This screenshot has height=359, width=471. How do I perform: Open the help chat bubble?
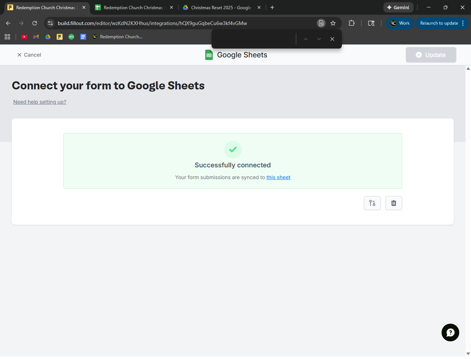point(450,333)
